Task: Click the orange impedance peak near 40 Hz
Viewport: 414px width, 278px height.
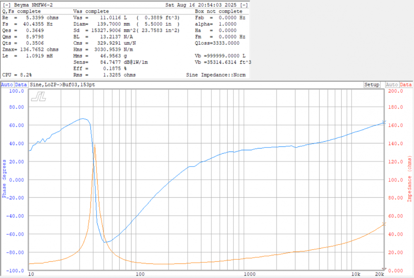Action: coord(95,145)
